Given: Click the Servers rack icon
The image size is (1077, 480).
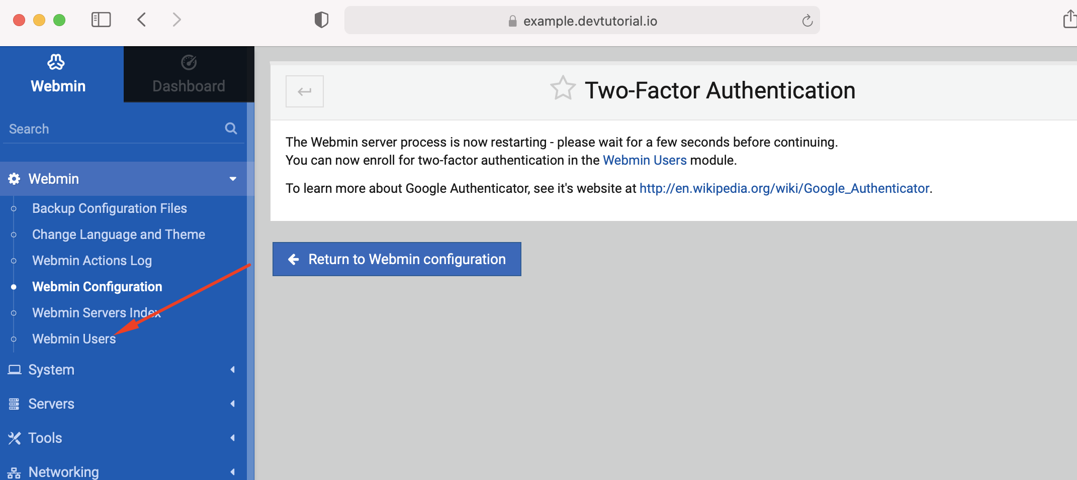Looking at the screenshot, I should pyautogui.click(x=14, y=404).
